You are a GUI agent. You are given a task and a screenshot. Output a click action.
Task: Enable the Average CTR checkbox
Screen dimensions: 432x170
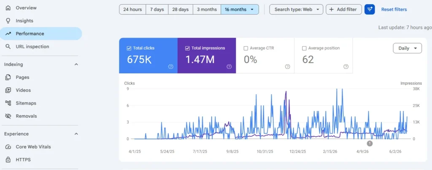click(x=246, y=48)
